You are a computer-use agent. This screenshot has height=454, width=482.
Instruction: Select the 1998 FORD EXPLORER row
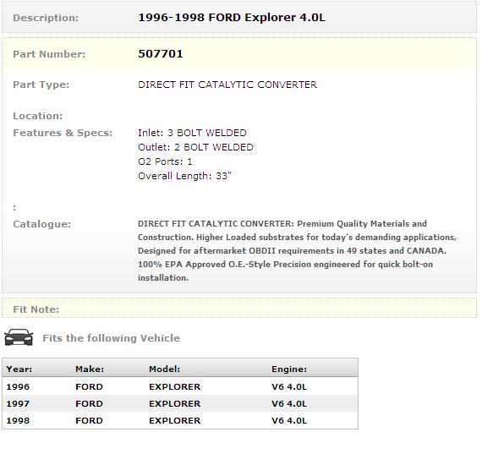click(x=180, y=420)
